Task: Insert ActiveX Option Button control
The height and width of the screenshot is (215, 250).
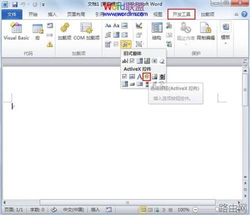Action: click(x=146, y=77)
